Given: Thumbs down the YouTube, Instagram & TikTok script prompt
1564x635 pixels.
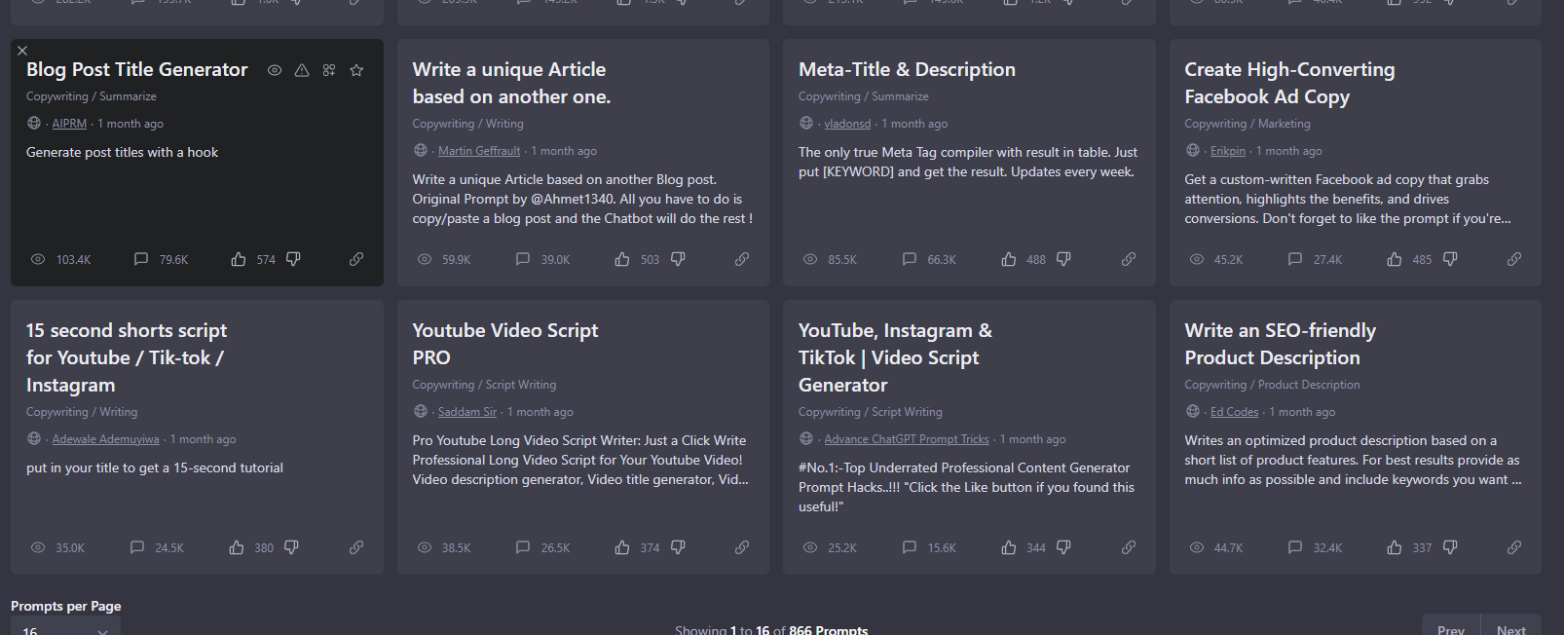Looking at the screenshot, I should click(x=1063, y=547).
